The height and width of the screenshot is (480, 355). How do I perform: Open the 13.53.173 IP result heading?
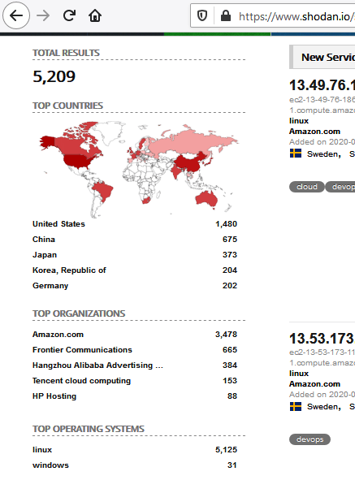pos(322,339)
